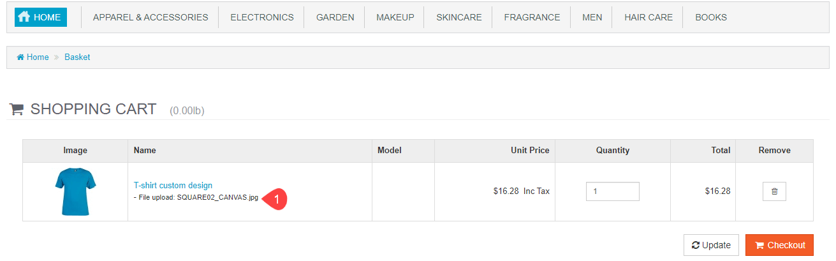Go to the Garden category
Viewport: 836px width, 261px height.
pyautogui.click(x=335, y=17)
